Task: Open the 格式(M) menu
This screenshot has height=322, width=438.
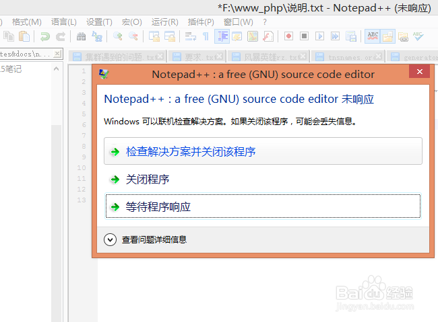Action: pyautogui.click(x=27, y=22)
